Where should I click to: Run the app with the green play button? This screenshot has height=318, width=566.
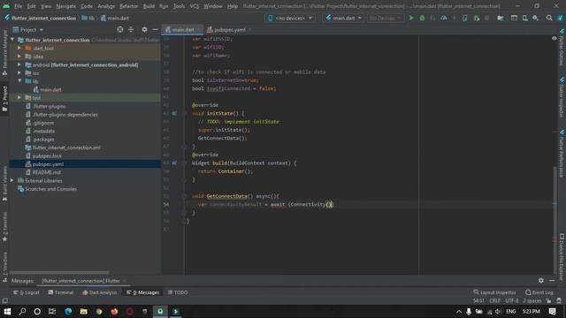411,18
